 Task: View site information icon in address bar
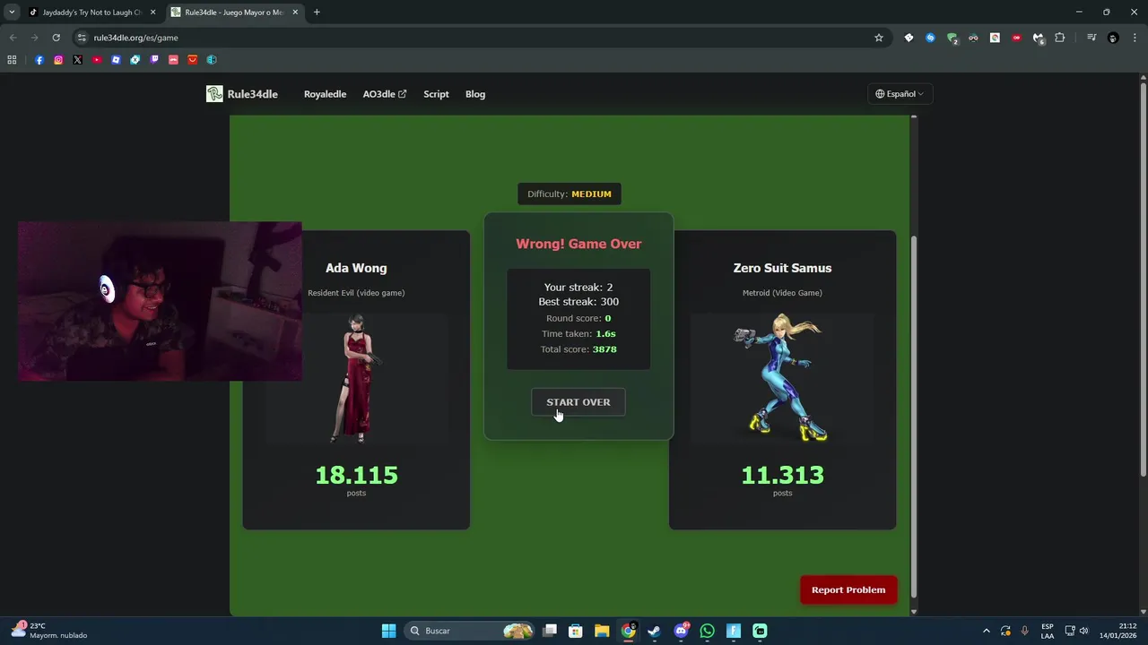pos(82,38)
